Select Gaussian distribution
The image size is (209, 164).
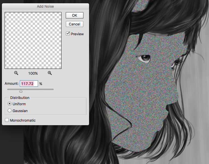coord(10,110)
